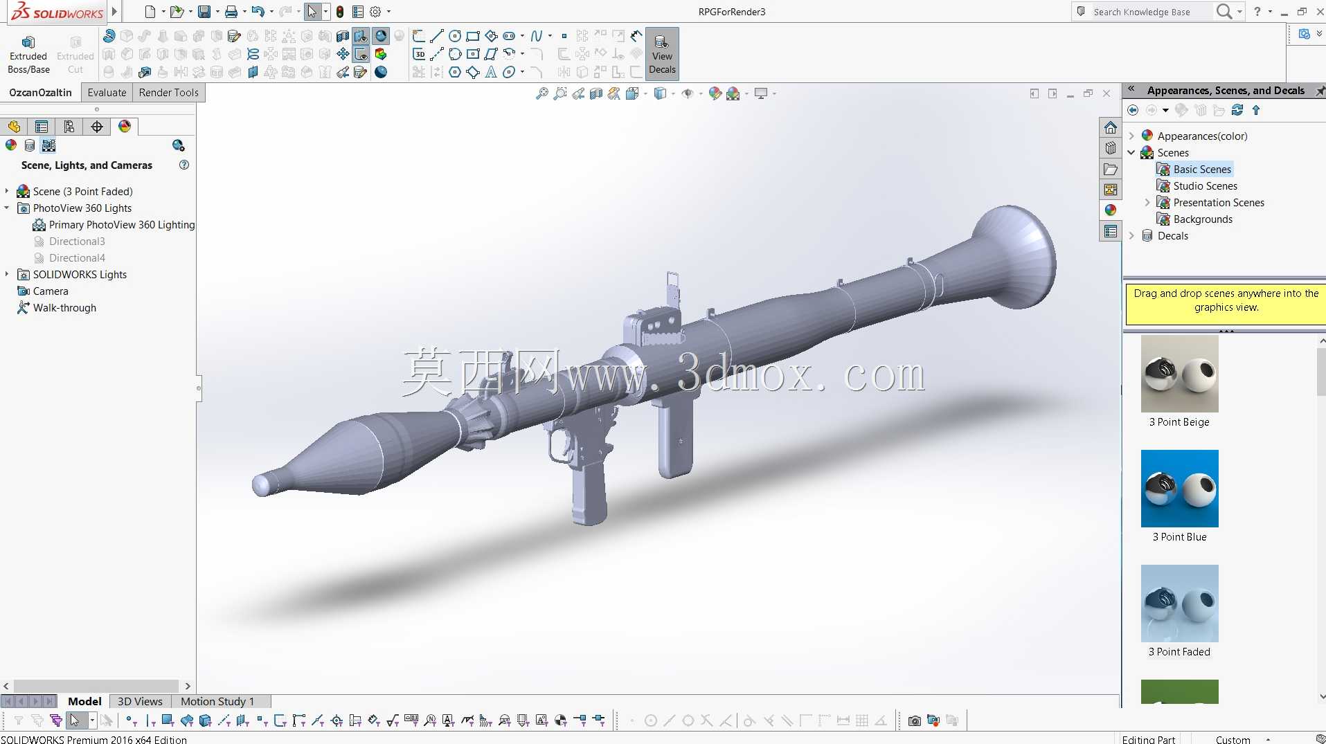Click the Back arrow in task pane
Image resolution: width=1326 pixels, height=744 pixels.
1133,110
